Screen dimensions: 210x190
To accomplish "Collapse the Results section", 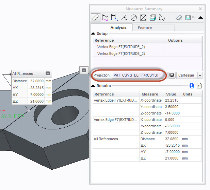I will click(x=93, y=86).
